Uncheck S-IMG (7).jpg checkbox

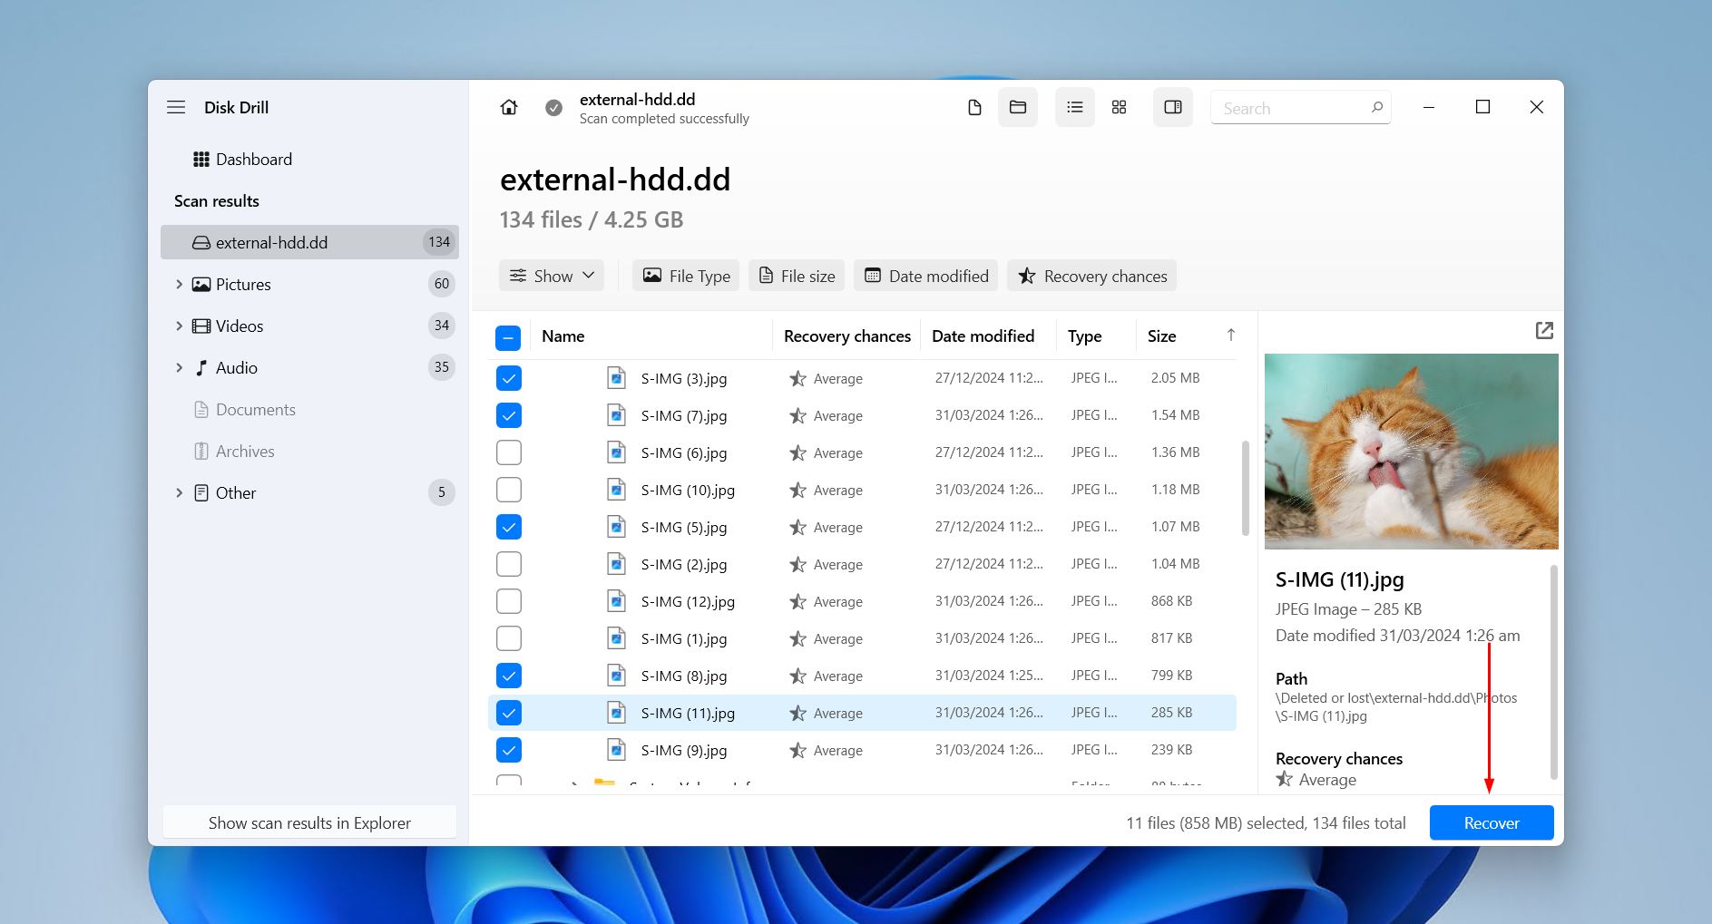point(509,415)
